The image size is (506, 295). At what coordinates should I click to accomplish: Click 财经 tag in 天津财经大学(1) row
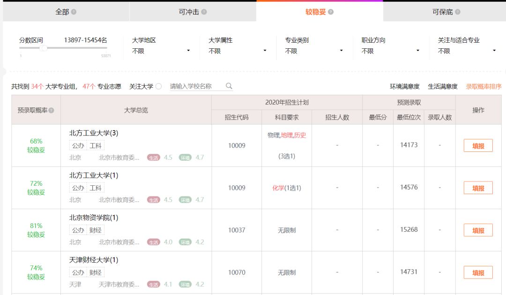96,272
